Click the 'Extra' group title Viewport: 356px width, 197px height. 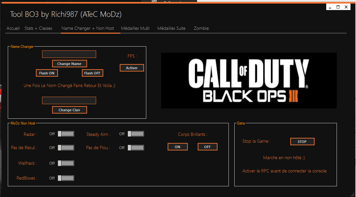[241, 124]
